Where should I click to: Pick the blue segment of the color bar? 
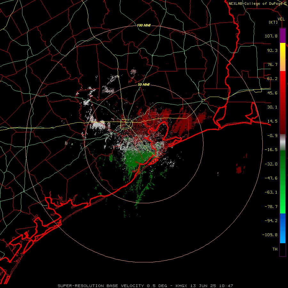283,228
